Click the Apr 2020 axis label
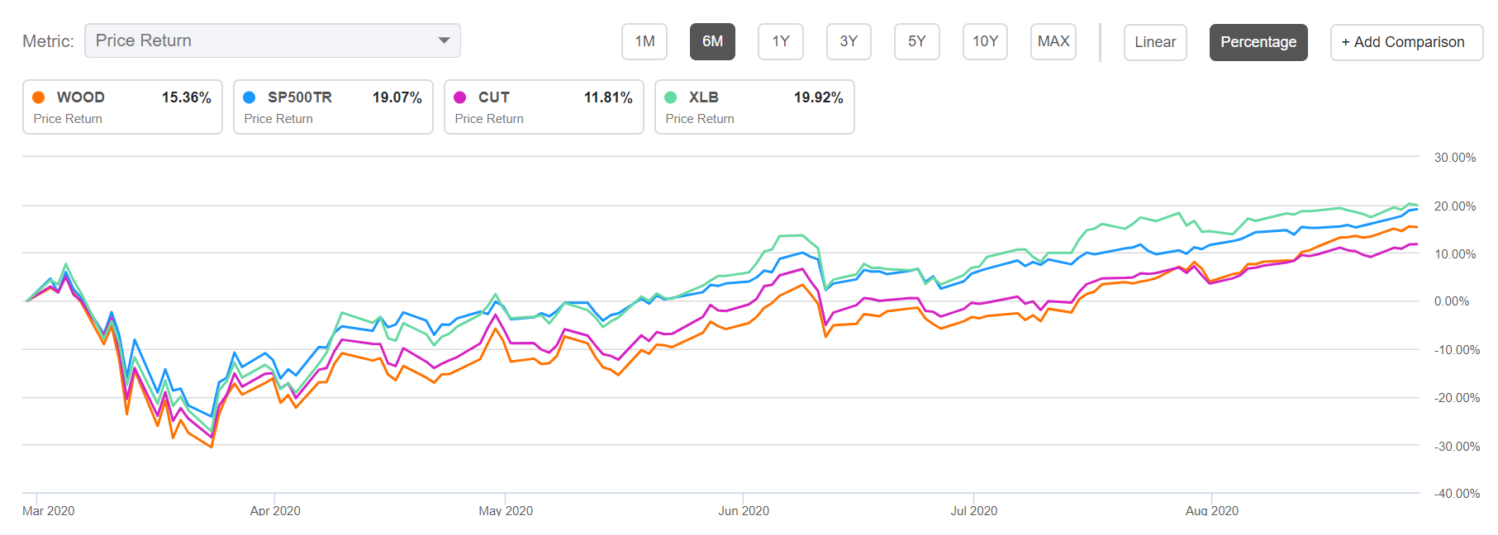Viewport: 1498px width, 535px height. 275,510
